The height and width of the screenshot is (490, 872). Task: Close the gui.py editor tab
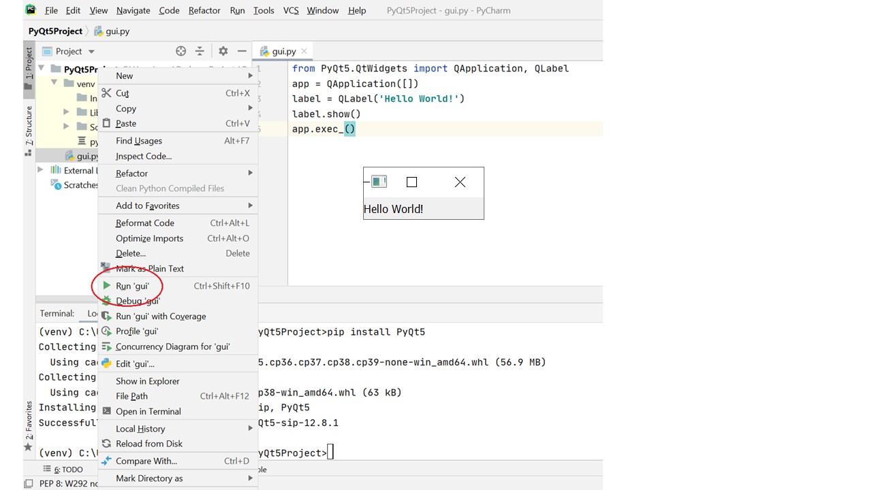point(305,51)
